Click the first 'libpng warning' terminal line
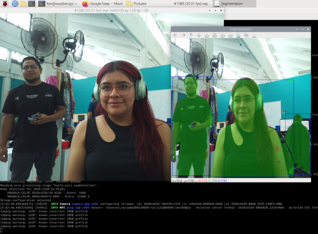 [44, 211]
